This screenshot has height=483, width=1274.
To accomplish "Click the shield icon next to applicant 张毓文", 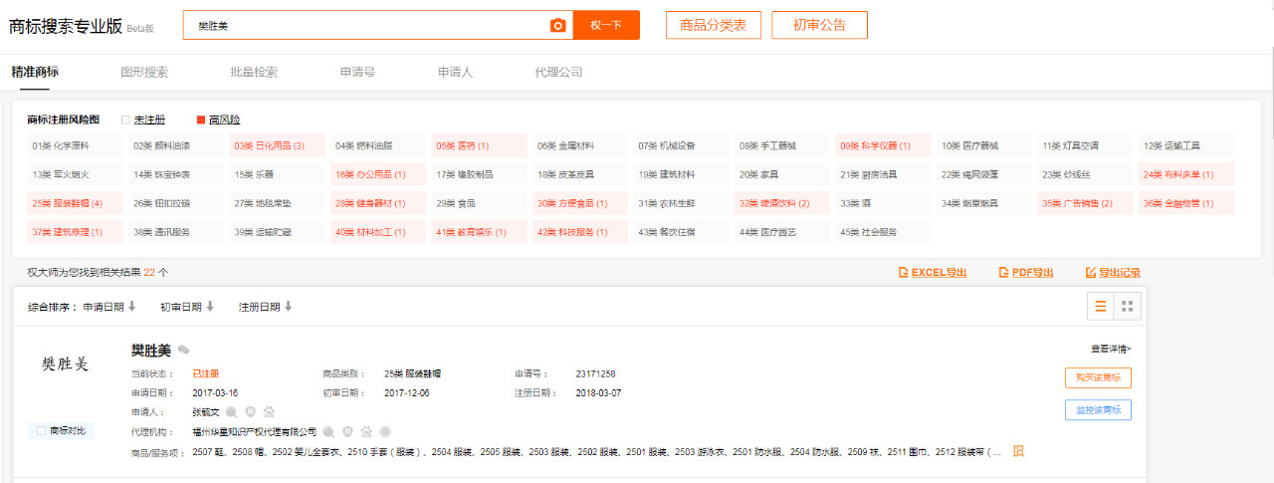I will [250, 411].
